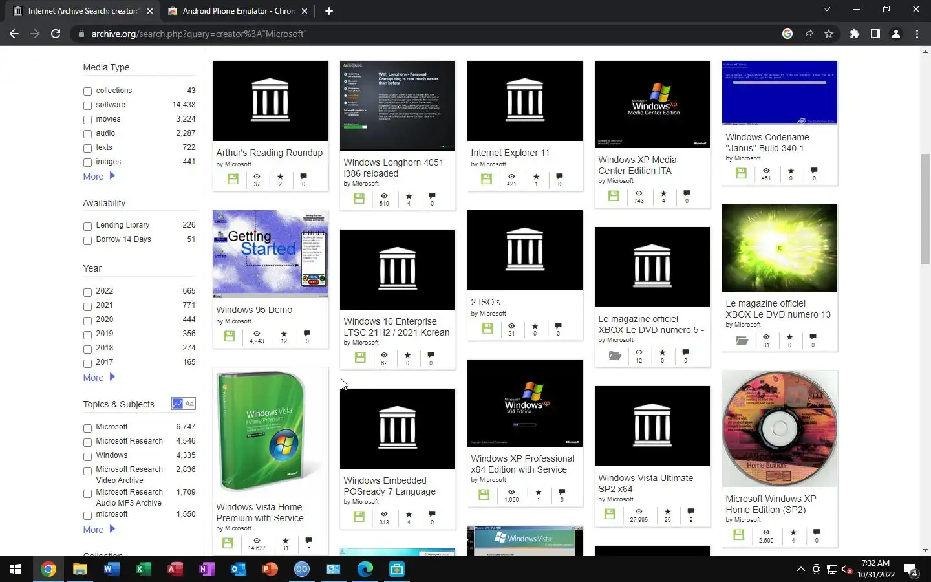The image size is (931, 582).
Task: Check the Lending Library availability checkbox
Action: pos(87,226)
